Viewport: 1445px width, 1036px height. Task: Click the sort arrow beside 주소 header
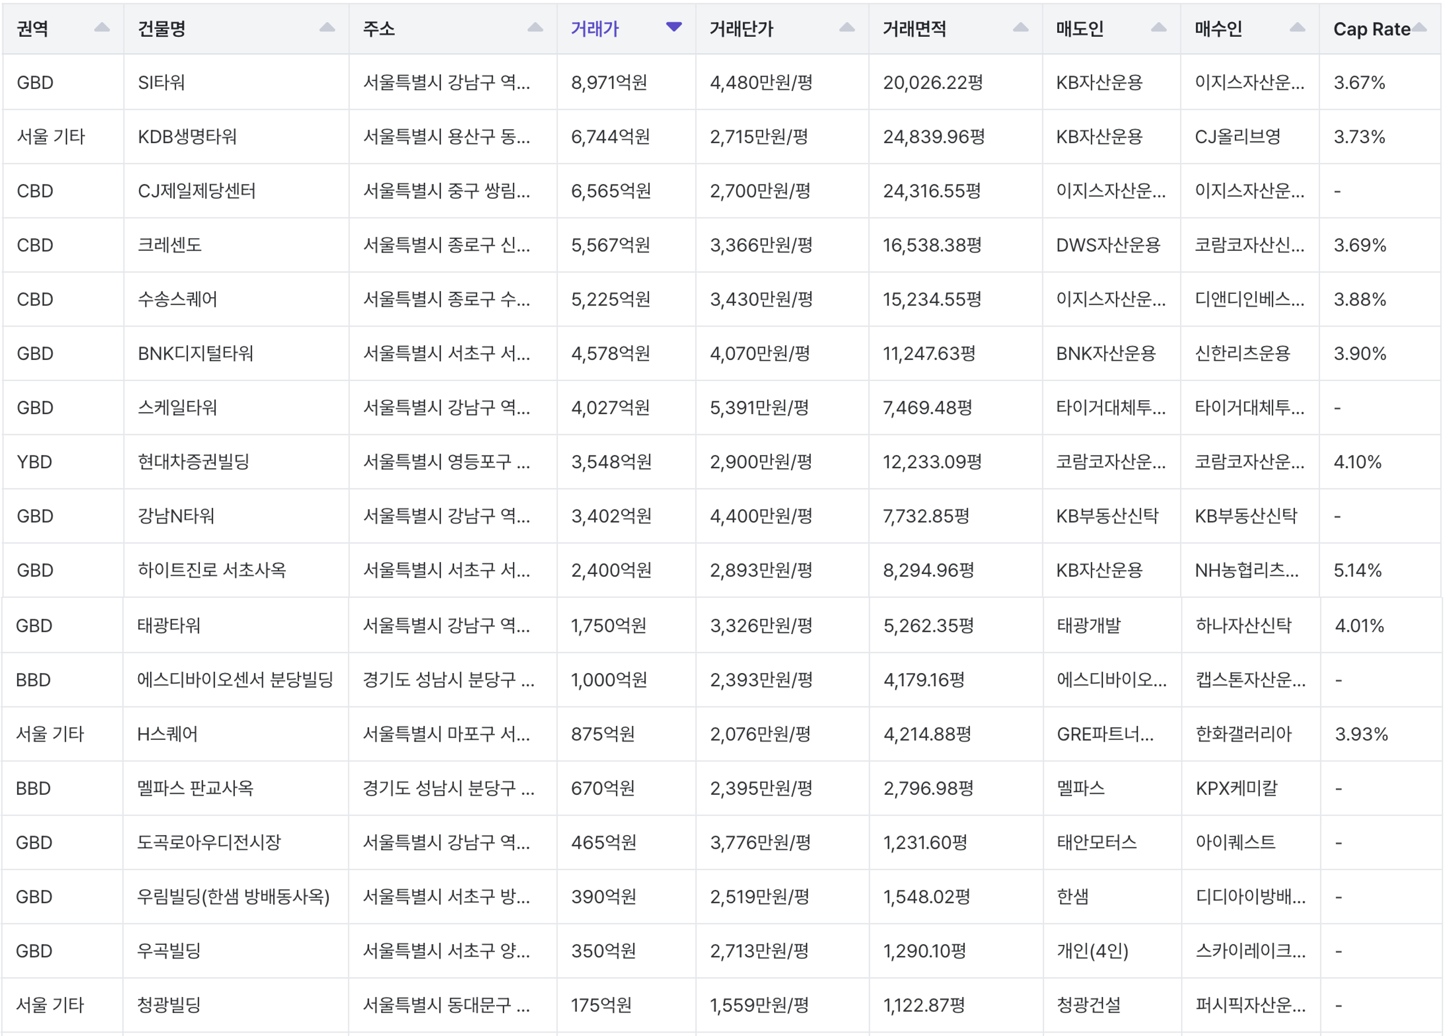click(x=535, y=27)
